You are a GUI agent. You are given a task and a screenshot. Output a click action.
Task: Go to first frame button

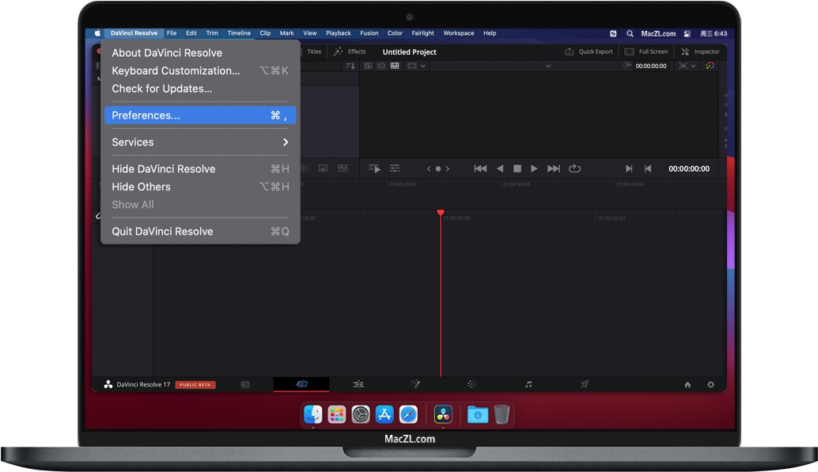[x=480, y=168]
